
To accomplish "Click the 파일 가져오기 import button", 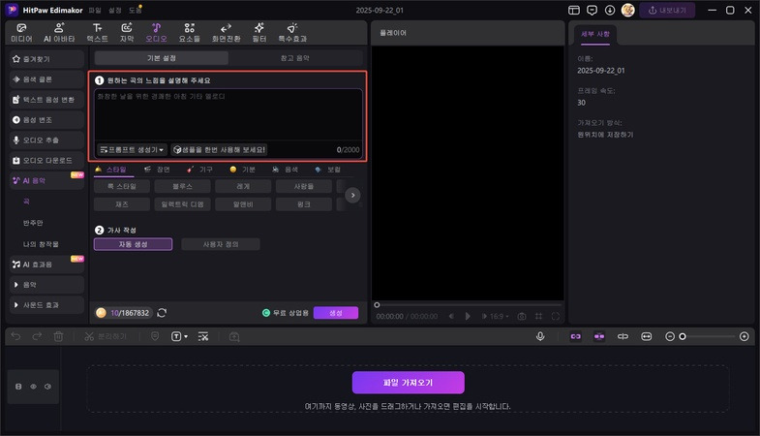I will [409, 383].
